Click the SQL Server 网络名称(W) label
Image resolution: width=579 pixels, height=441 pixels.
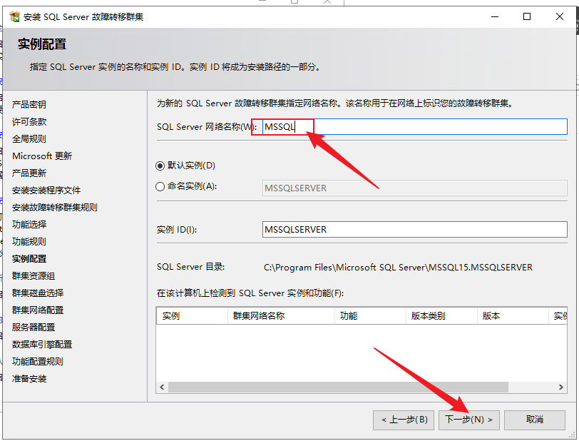(207, 127)
